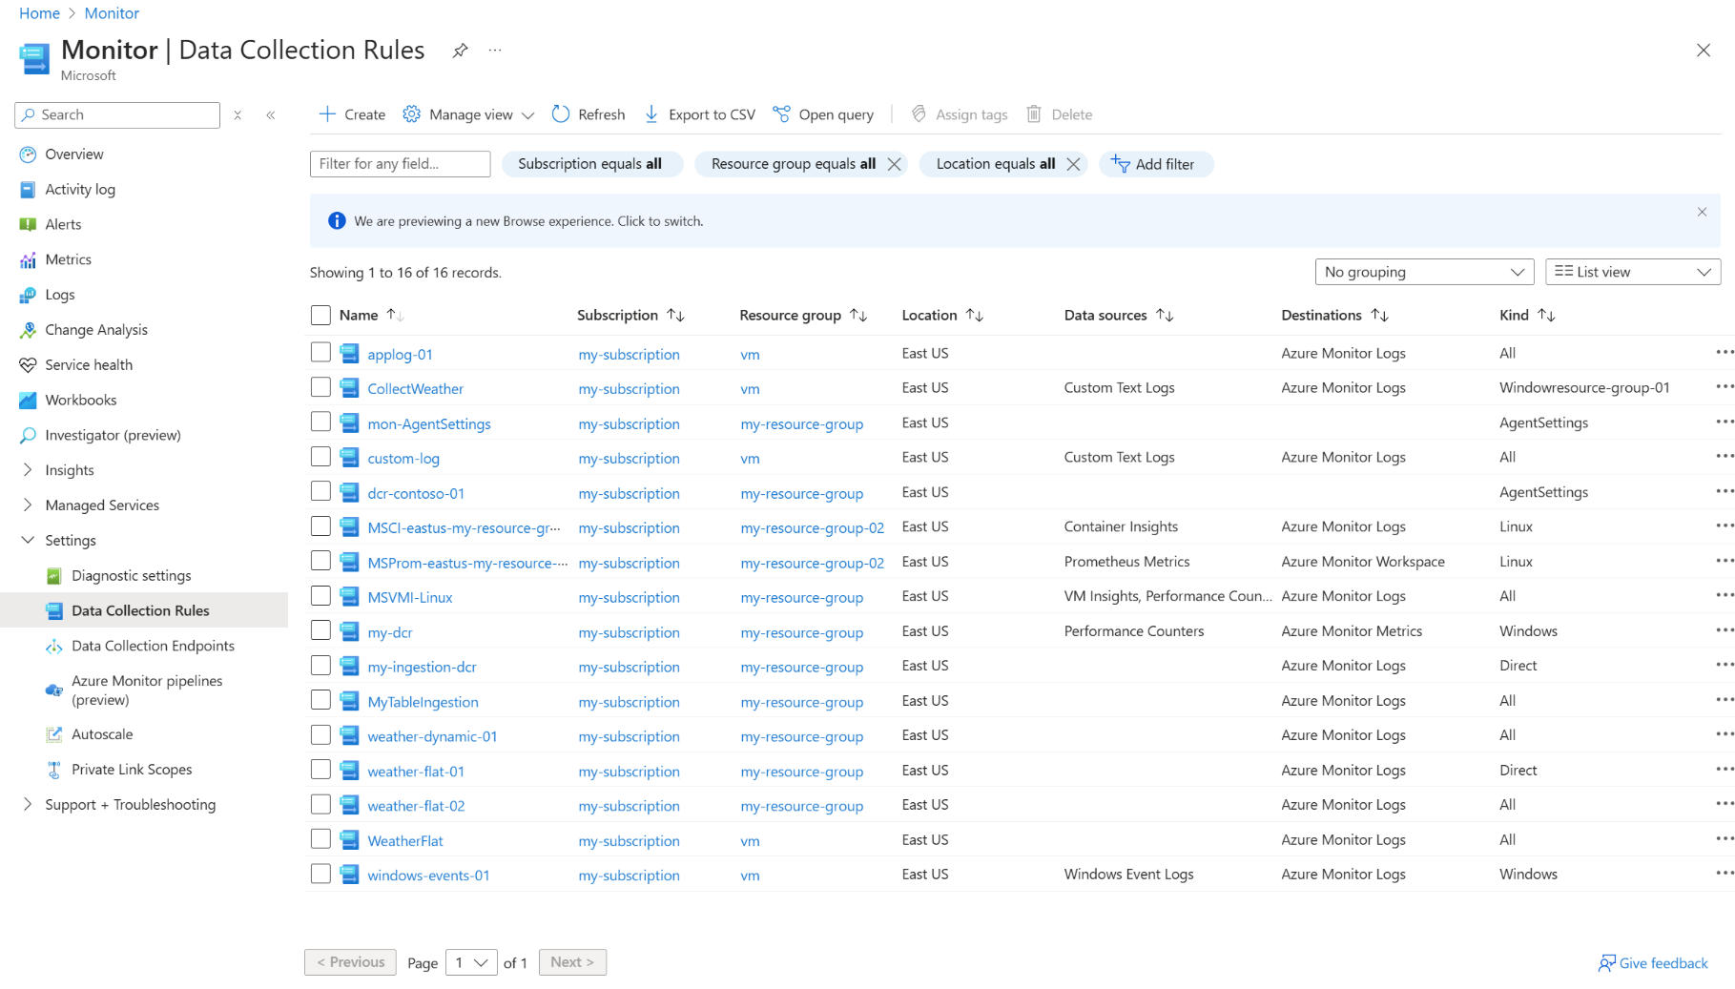Remove the Resource group filter
The height and width of the screenshot is (989, 1735).
894,164
